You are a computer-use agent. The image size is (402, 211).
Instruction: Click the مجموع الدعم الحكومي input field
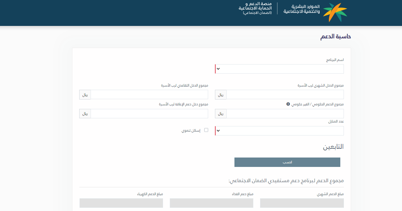(x=285, y=114)
